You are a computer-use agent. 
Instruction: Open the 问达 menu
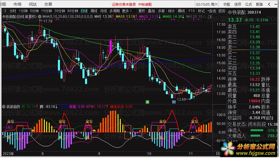(33, 4)
